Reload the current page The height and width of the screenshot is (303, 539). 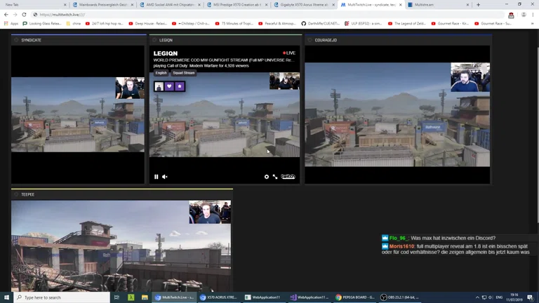tap(24, 15)
